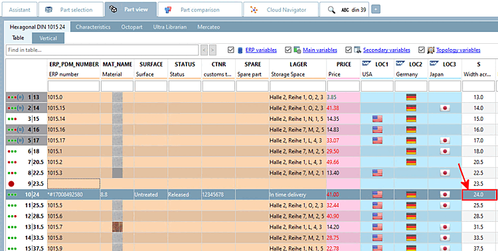The height and width of the screenshot is (251, 498).
Task: Open the Cloud Navigator tab
Action: (281, 9)
